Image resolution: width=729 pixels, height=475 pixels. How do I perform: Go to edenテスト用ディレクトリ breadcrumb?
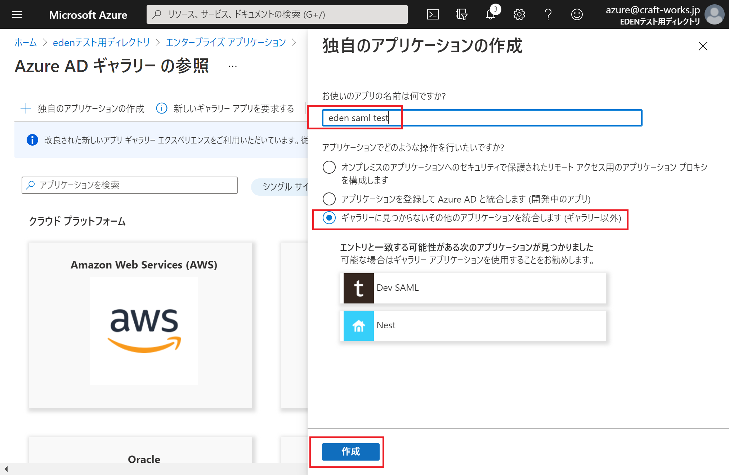101,43
